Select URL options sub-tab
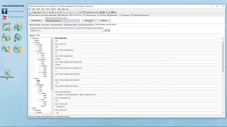Viewport: 227px width, 127px height. (46, 25)
